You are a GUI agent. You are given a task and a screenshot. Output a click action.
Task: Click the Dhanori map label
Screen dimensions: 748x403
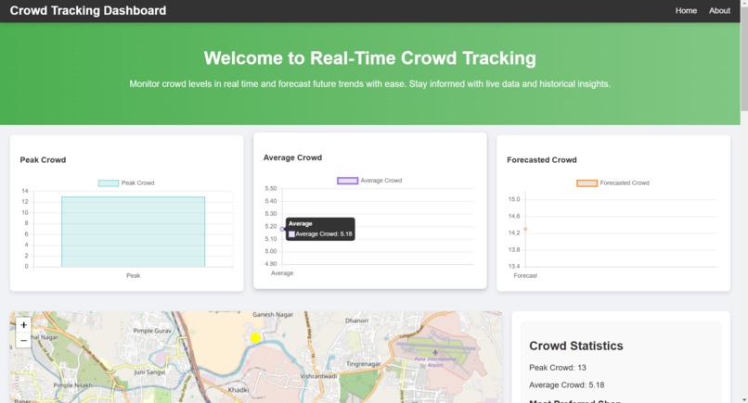point(356,321)
